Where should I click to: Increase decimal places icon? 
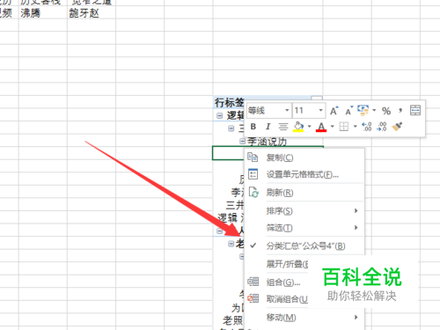[367, 127]
